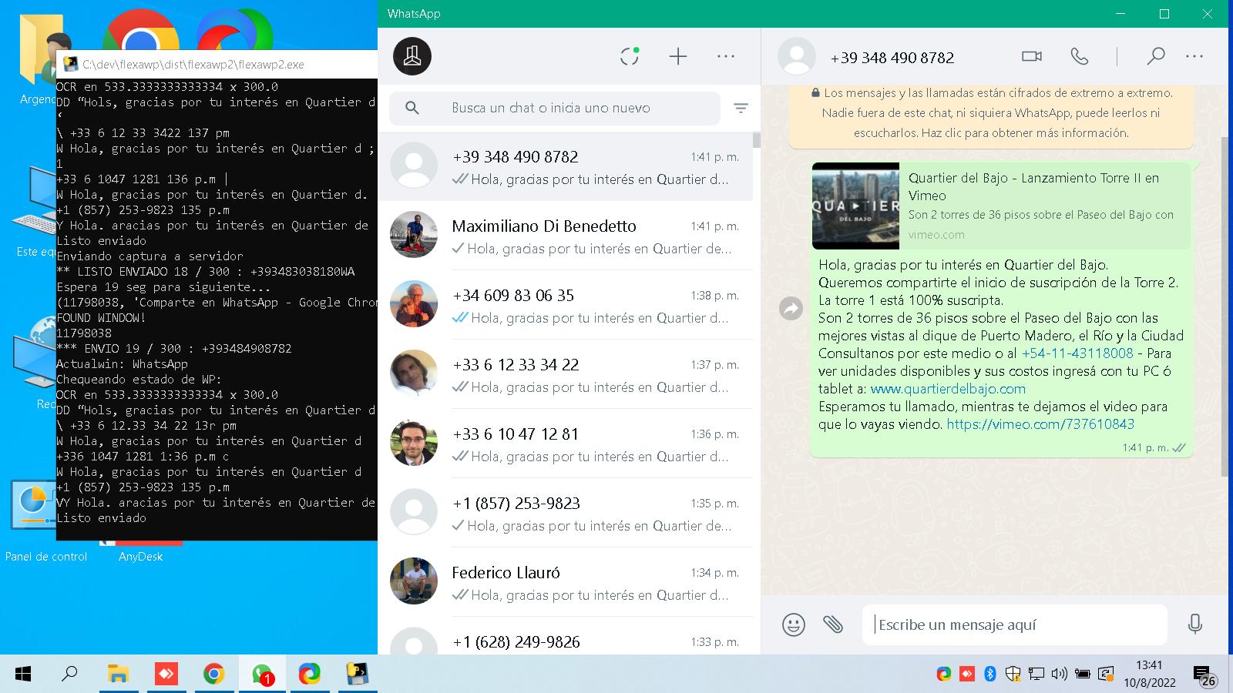This screenshot has width=1233, height=693.
Task: Open chat with +39 348 490 8782
Action: coord(565,167)
